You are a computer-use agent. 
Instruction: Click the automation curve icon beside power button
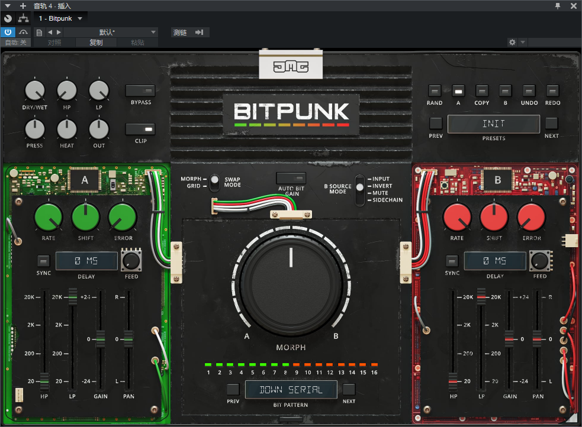pyautogui.click(x=23, y=33)
